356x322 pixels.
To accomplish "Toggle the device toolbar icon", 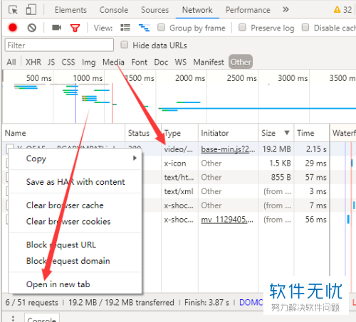I will 31,10.
